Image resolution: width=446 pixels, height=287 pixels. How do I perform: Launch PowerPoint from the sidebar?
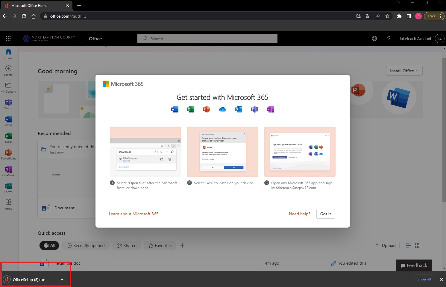click(8, 154)
